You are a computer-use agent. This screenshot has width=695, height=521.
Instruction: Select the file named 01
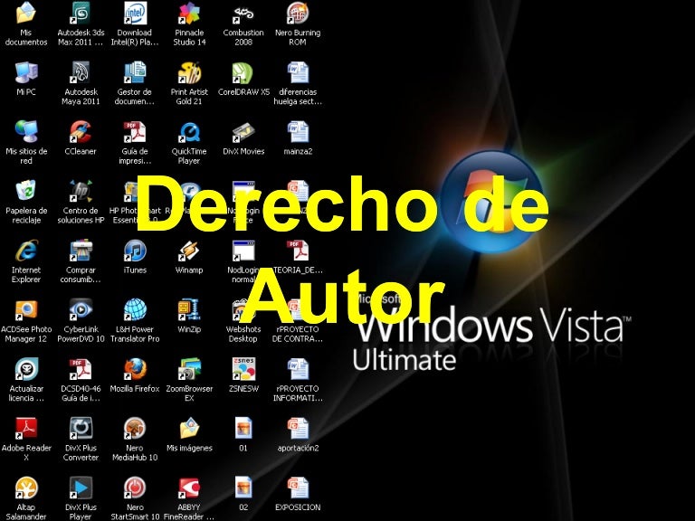(243, 429)
